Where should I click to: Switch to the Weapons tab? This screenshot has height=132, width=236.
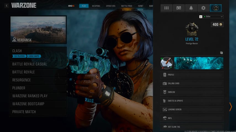click(x=96, y=6)
